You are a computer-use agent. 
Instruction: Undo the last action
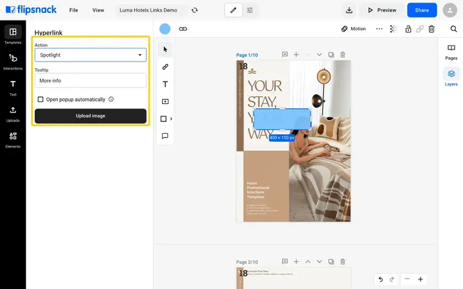coord(381,279)
